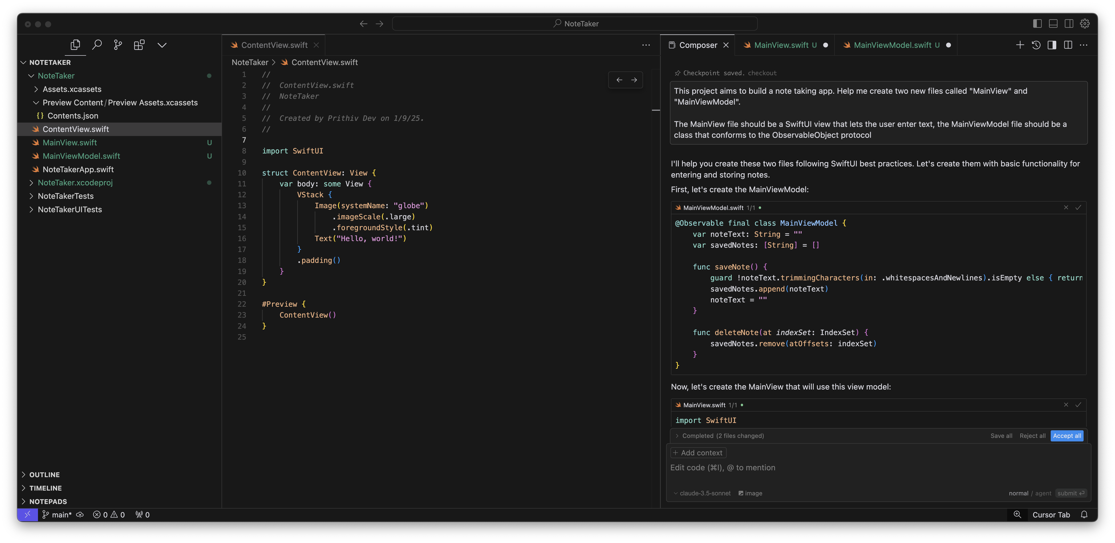Start a new Composer chat with the plus icon

click(x=1020, y=45)
